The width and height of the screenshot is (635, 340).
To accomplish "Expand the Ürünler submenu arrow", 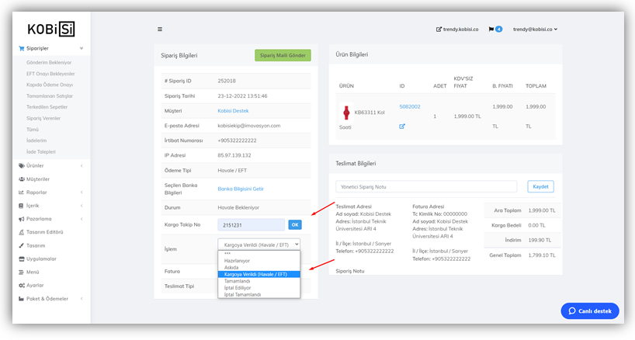I will point(82,165).
